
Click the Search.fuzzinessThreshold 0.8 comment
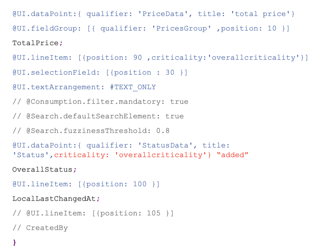click(x=91, y=131)
